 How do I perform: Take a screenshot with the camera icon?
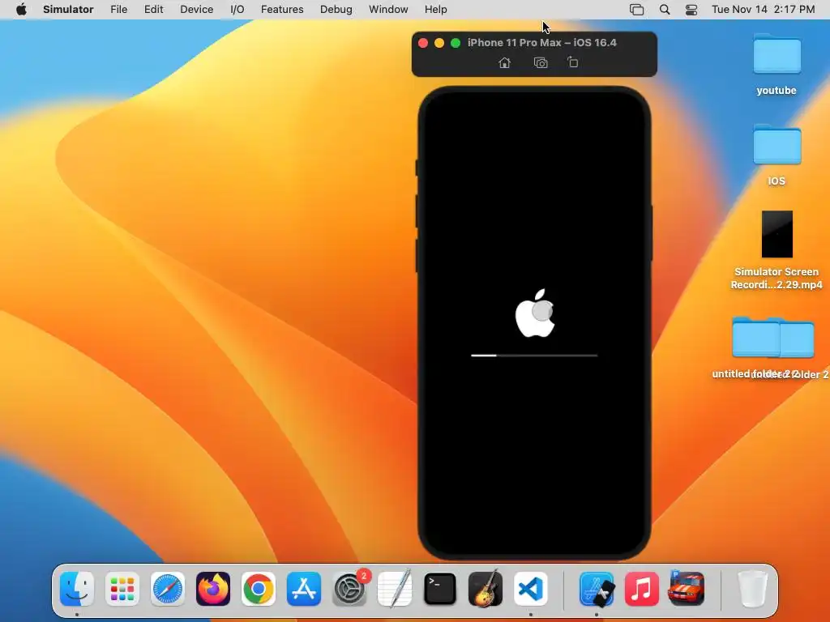541,63
